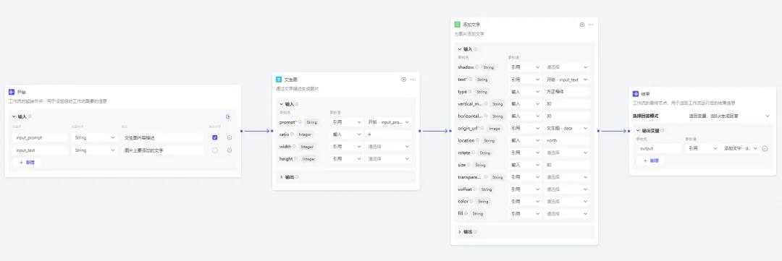
Task: Delete the output variable in 结束 node
Action: pyautogui.click(x=765, y=148)
